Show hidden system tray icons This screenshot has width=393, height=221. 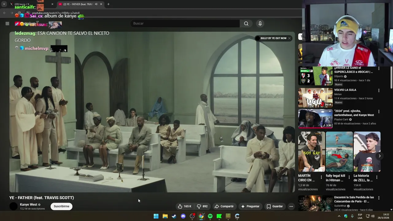(339, 216)
